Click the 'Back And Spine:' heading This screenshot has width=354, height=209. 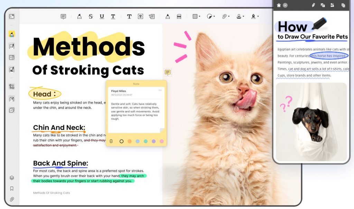point(60,163)
